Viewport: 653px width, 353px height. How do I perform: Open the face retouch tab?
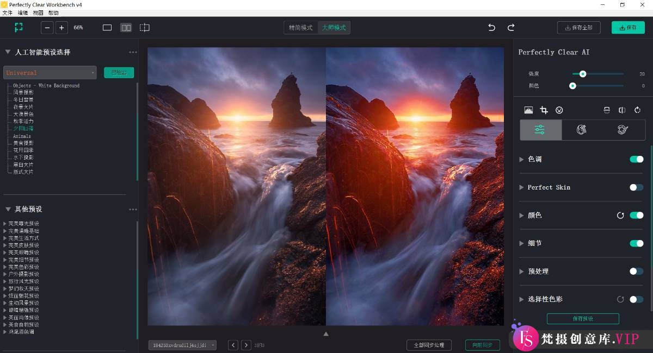point(582,130)
